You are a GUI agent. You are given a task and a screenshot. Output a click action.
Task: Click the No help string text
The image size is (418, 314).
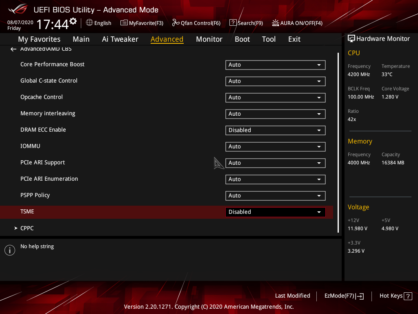37,247
